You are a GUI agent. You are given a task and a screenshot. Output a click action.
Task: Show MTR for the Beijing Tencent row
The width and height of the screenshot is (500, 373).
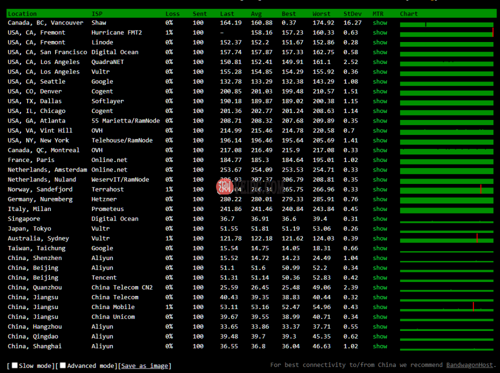(x=380, y=277)
